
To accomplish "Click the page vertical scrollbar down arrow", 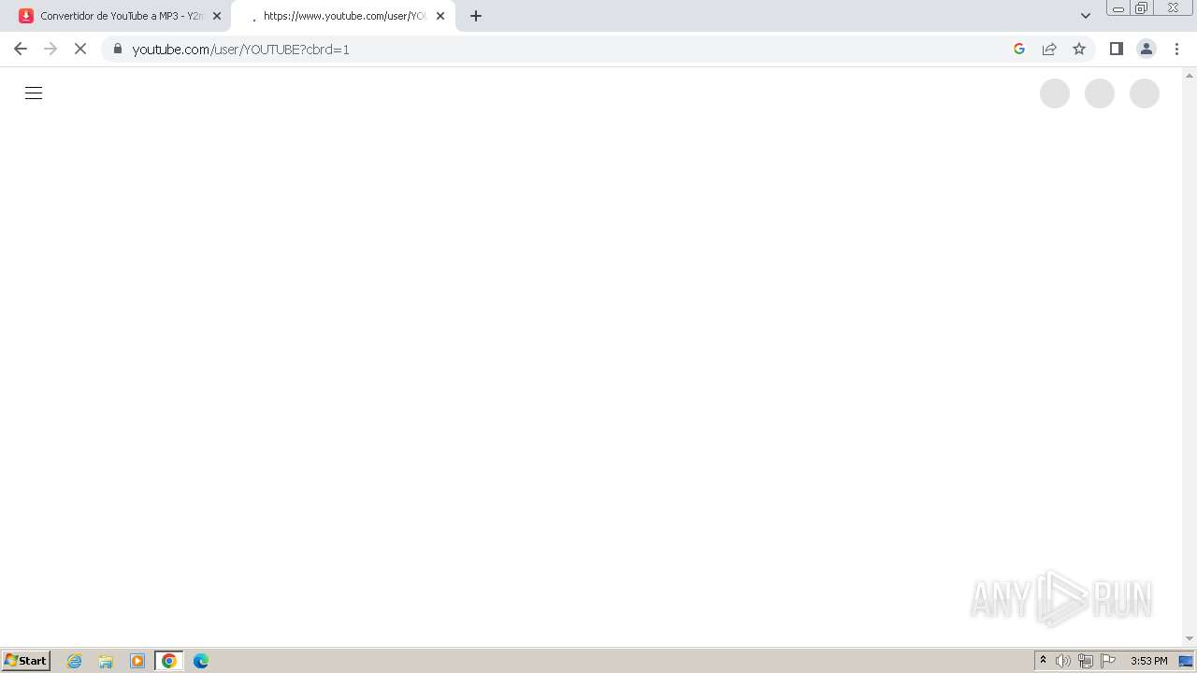I will [x=1190, y=639].
